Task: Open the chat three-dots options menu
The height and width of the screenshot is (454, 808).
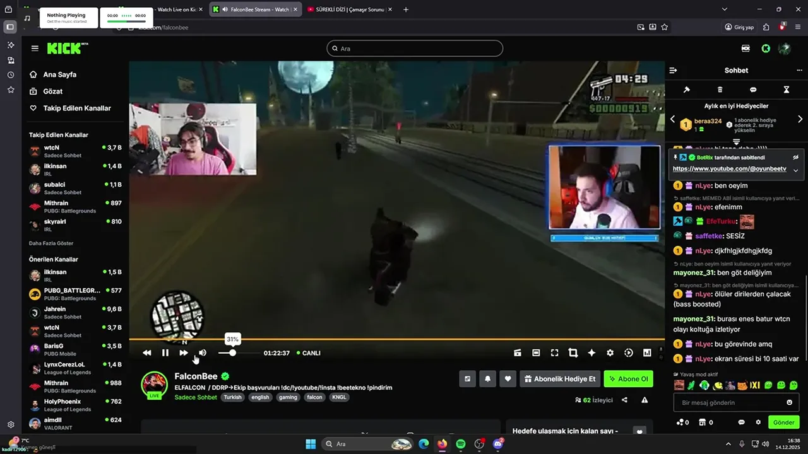Action: [x=800, y=71]
